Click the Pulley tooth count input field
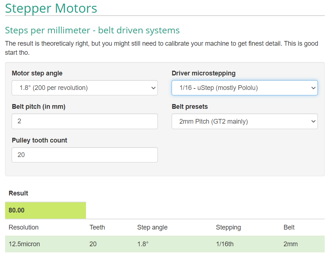Screen dimensions: 328x256 coord(85,155)
